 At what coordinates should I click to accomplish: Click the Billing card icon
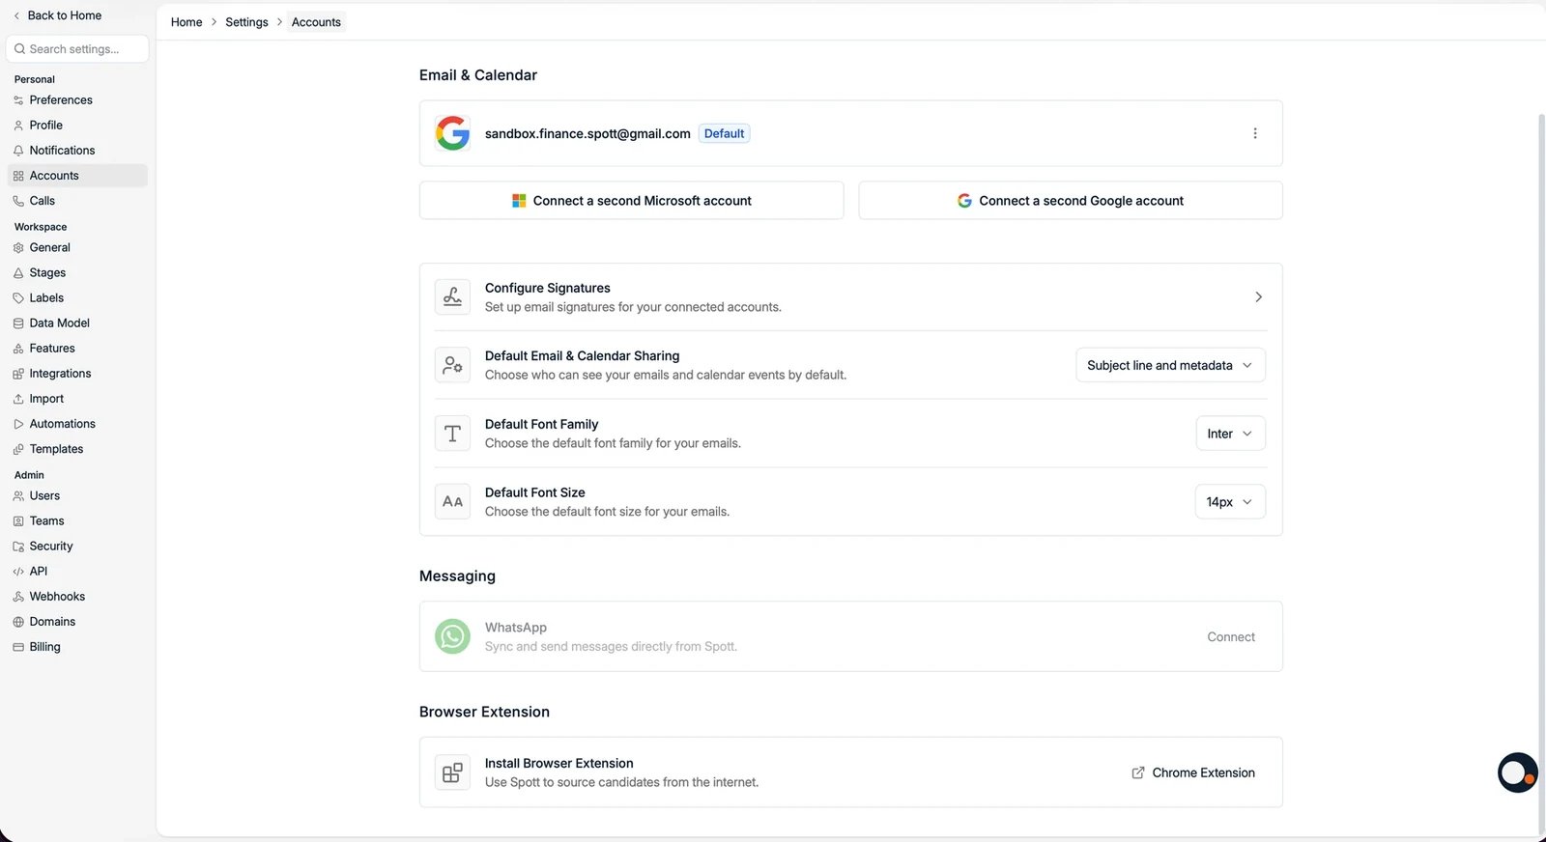coord(18,647)
